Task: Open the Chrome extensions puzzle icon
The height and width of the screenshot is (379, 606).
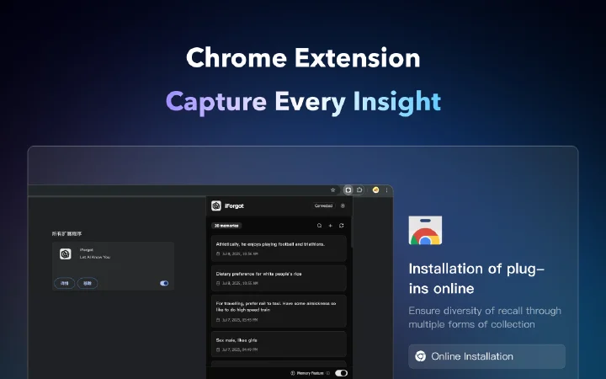Action: pos(359,189)
